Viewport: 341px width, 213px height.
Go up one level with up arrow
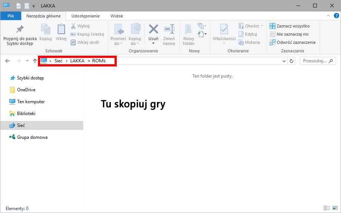[x=35, y=61]
